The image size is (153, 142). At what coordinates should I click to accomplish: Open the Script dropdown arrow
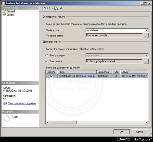tap(52, 8)
